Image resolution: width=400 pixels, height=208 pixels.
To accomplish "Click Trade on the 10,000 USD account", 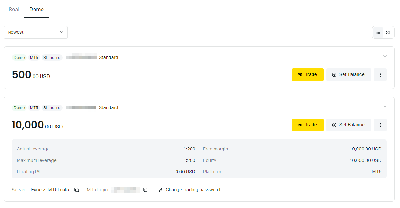I will click(307, 125).
